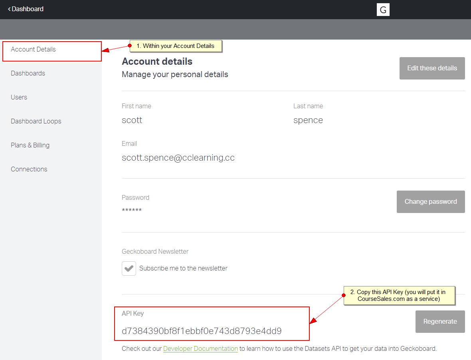Go to the Connections page
Screen dimensions: 471x360
click(29, 169)
